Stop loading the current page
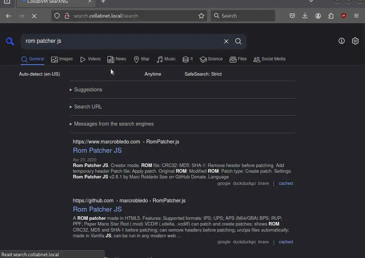Viewport: 365px width, 258px height. click(34, 16)
